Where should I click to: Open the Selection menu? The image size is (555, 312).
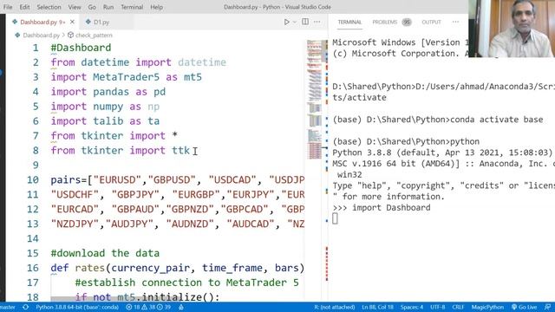coord(49,7)
